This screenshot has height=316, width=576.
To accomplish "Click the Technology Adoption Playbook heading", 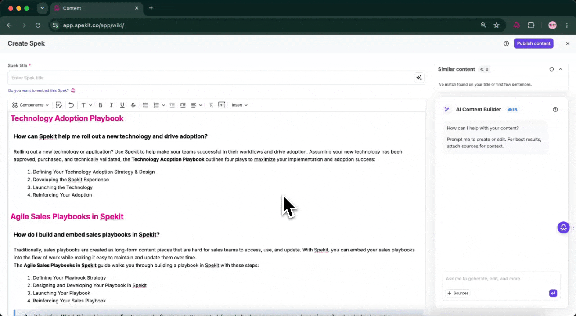I will pos(67,118).
